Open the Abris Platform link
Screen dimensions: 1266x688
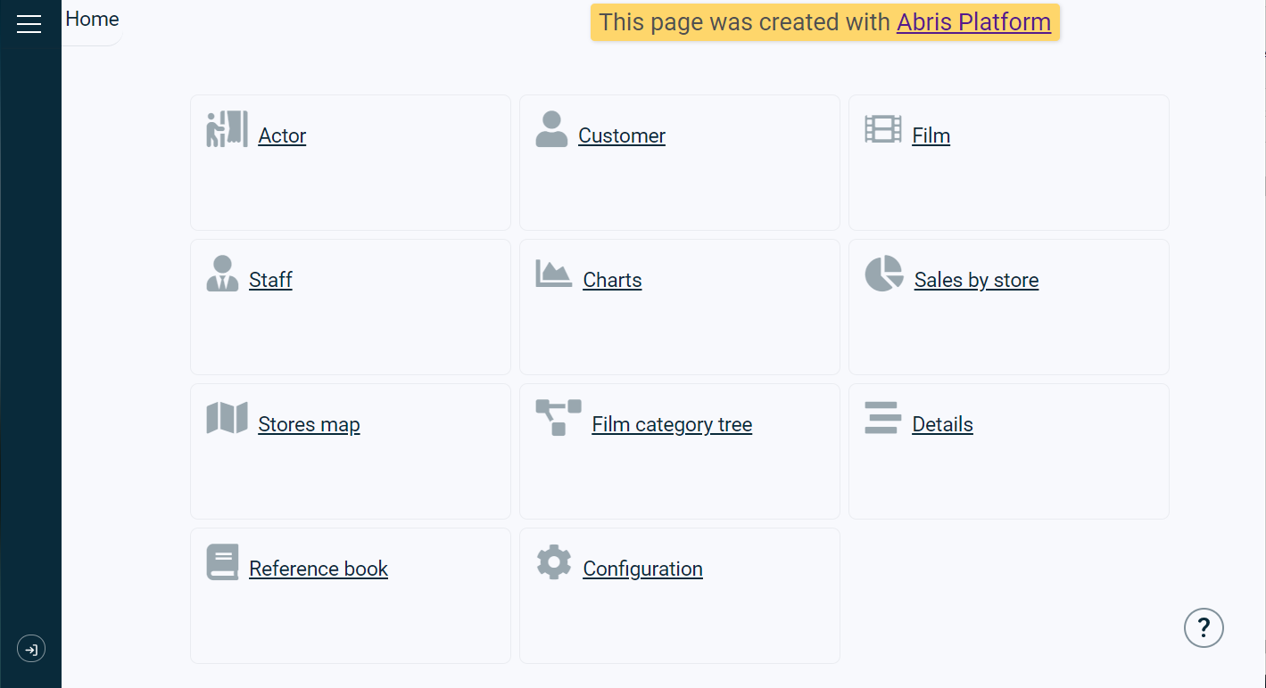[973, 21]
